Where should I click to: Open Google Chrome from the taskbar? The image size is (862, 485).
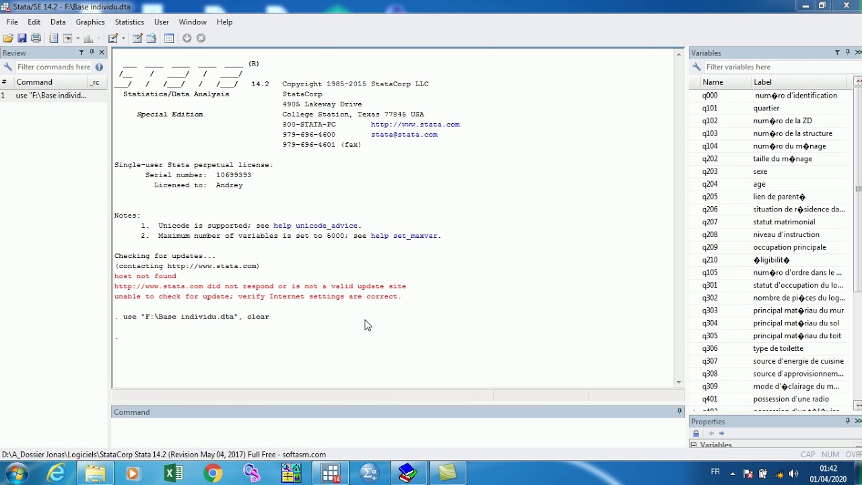click(213, 474)
